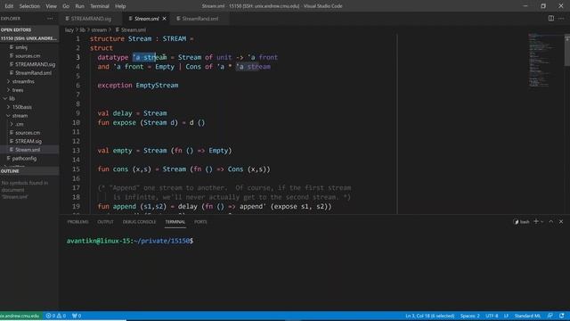Open the Help menu

click(x=120, y=6)
